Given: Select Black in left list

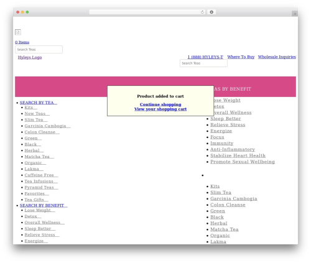Looking at the screenshot, I should pyautogui.click(x=33, y=144).
